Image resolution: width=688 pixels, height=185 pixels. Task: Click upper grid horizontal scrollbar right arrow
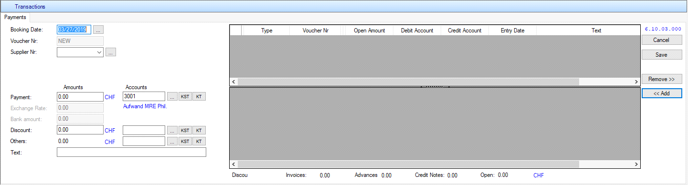tap(636, 82)
